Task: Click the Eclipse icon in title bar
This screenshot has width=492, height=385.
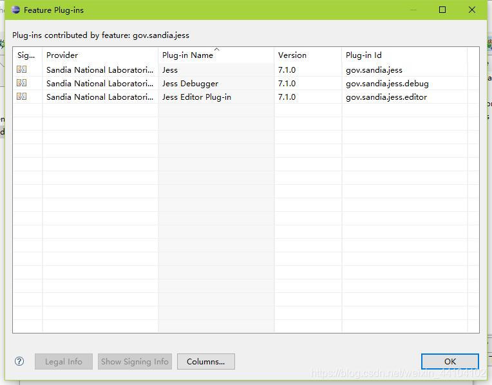Action: (x=15, y=10)
